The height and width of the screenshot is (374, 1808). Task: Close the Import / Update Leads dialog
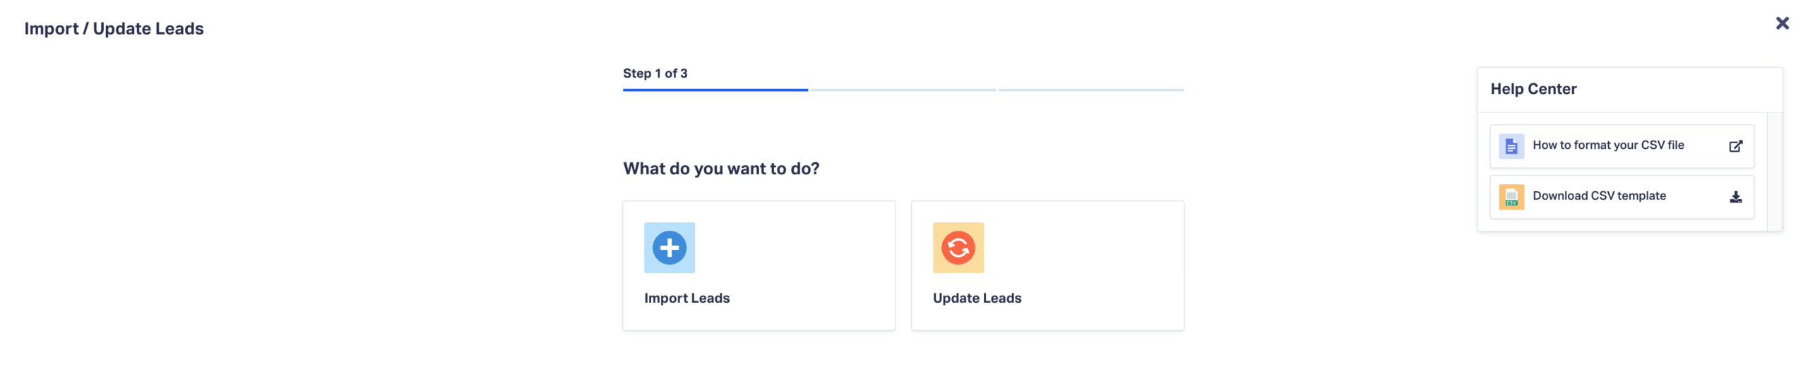pyautogui.click(x=1781, y=23)
